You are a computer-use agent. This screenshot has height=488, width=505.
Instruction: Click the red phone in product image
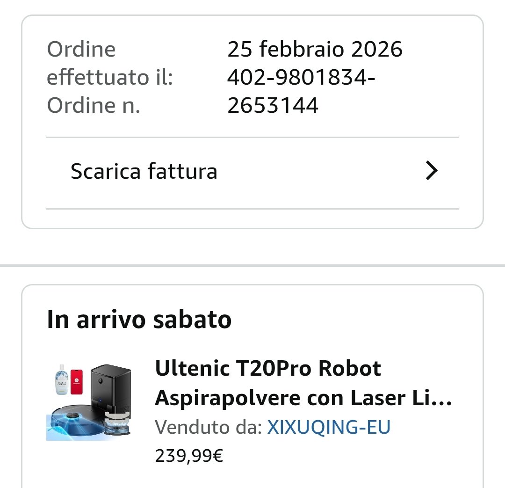pos(76,382)
